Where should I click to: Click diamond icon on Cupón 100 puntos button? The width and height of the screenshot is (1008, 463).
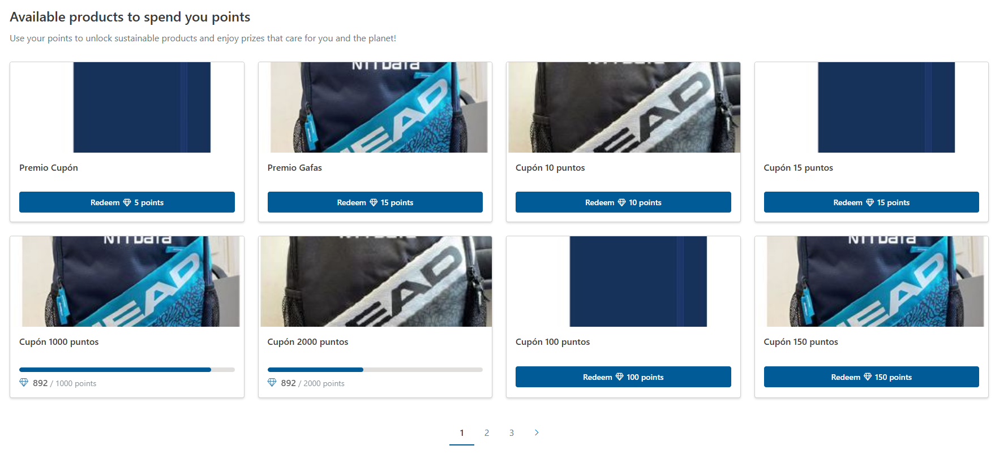619,377
